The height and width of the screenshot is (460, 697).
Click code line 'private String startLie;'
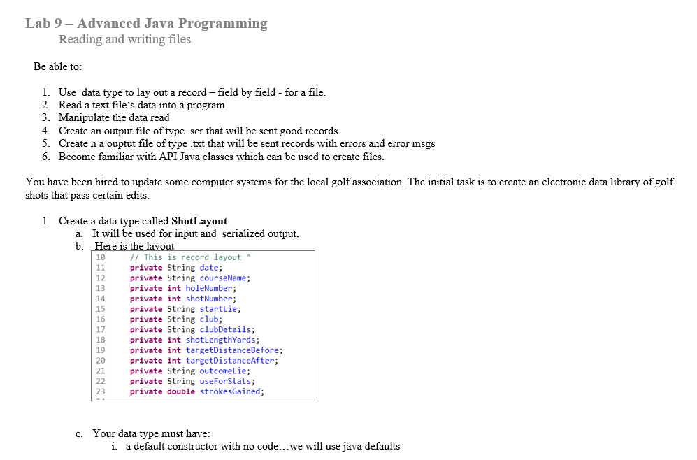185,309
